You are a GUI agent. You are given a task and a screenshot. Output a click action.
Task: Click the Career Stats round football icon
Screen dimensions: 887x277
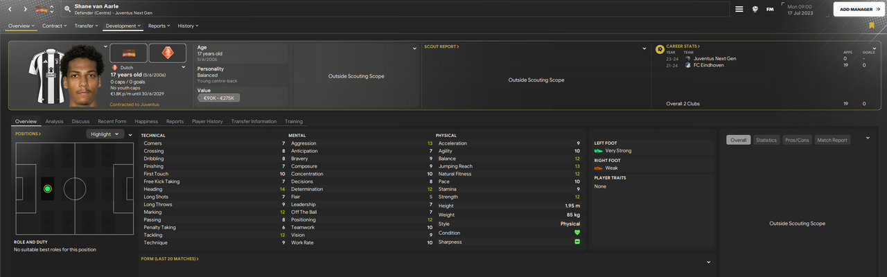click(x=660, y=49)
